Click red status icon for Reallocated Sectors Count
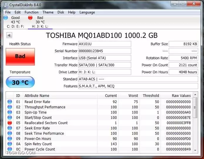 (10, 123)
